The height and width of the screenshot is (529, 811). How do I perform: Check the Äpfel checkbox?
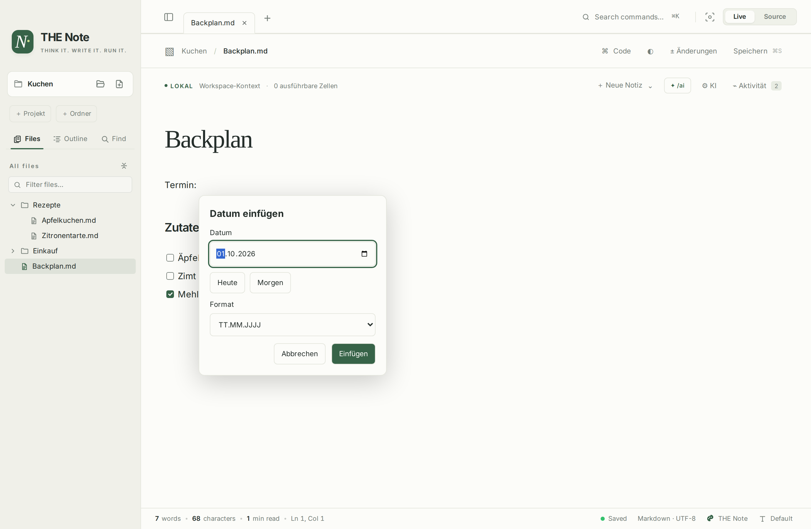click(x=170, y=258)
